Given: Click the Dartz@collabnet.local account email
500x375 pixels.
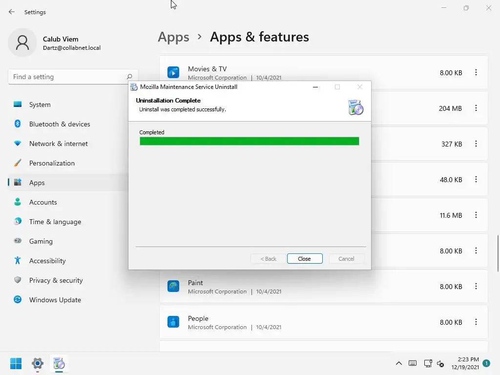Looking at the screenshot, I should (72, 48).
